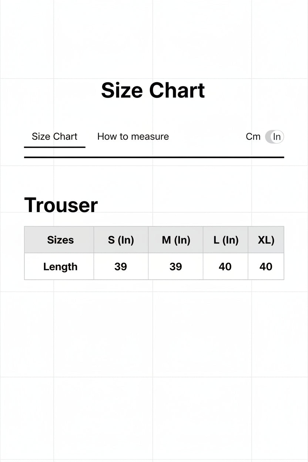
Task: Switch to the Size Chart tab
Action: (x=54, y=137)
